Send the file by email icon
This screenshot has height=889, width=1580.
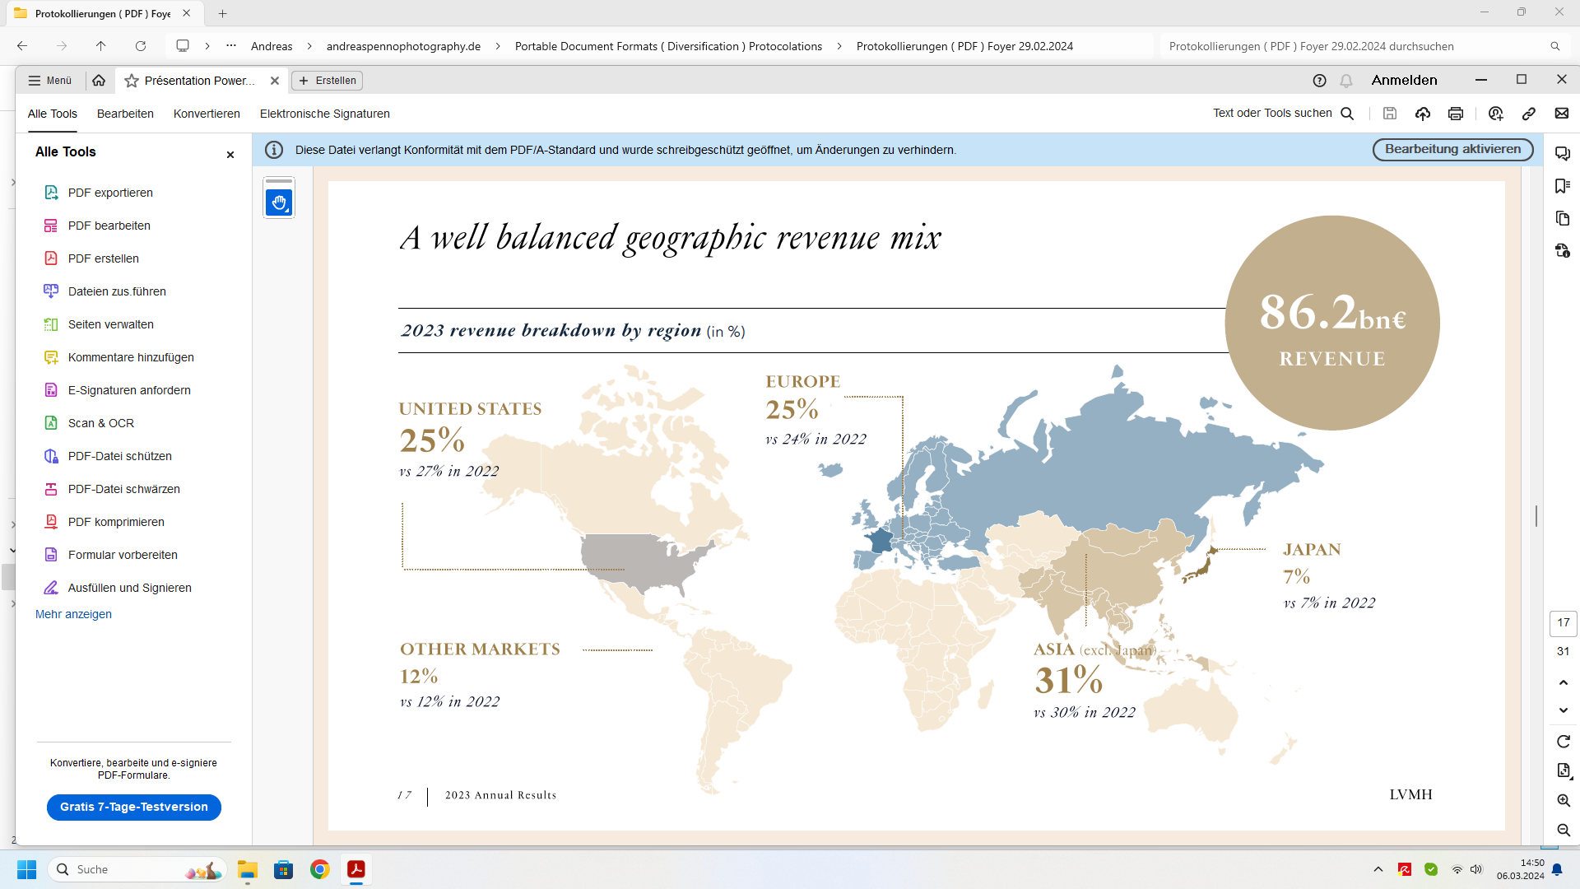coord(1562,114)
